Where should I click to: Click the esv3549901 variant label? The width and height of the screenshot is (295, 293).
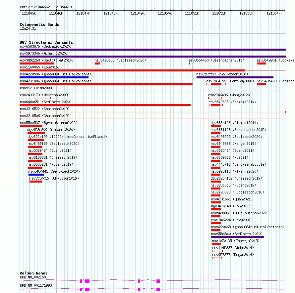(276, 60)
